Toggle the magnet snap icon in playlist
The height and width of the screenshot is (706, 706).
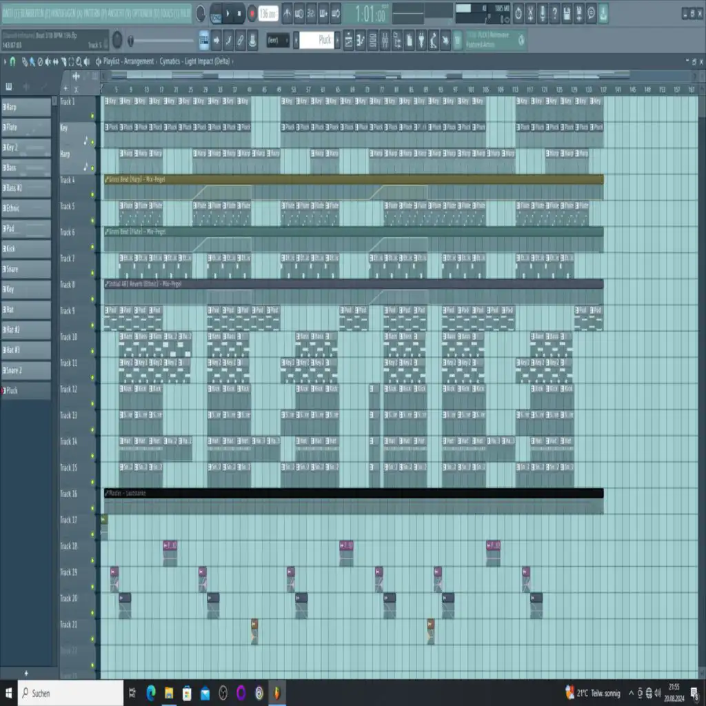12,61
